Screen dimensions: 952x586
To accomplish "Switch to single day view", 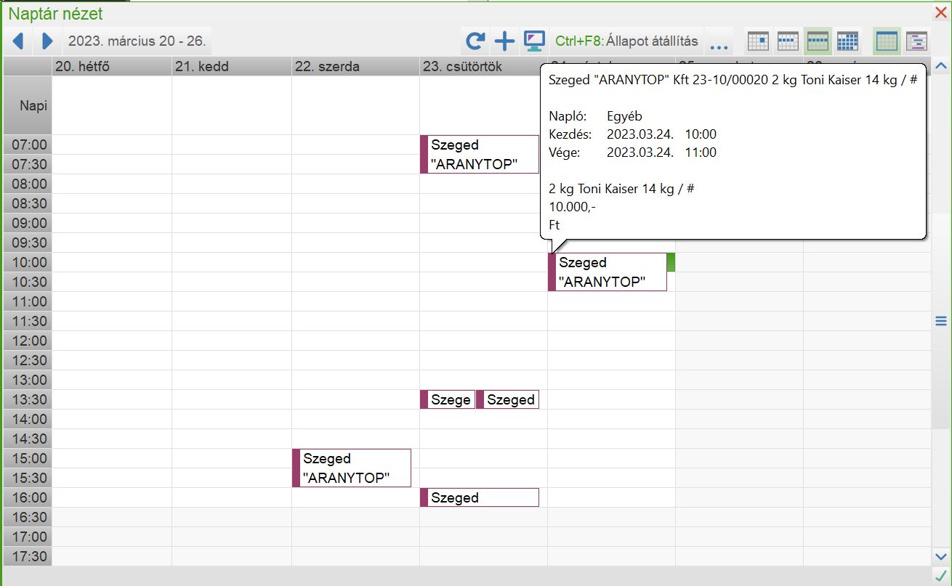I will point(758,41).
